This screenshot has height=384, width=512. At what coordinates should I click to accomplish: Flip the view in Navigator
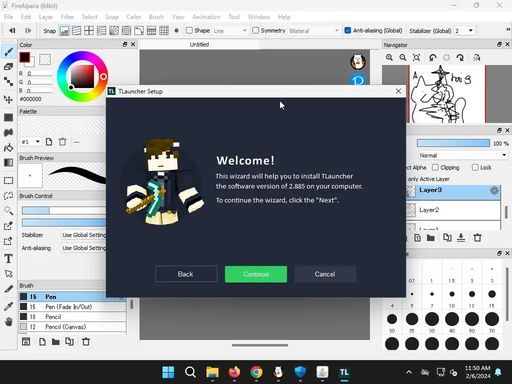click(x=476, y=58)
